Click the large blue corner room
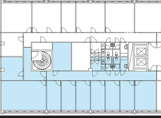The image size is (161, 118). [23, 96]
